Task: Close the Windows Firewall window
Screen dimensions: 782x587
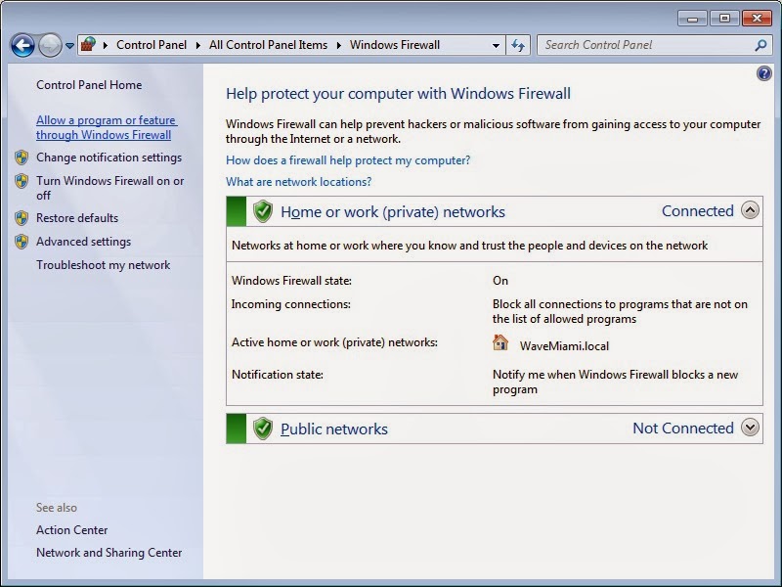Action: click(757, 19)
